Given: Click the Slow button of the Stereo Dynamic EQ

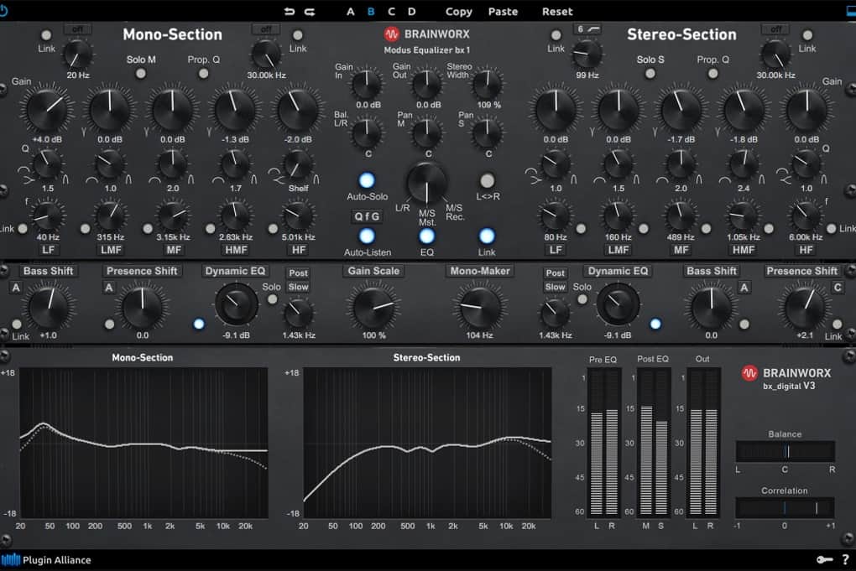Looking at the screenshot, I should 556,287.
